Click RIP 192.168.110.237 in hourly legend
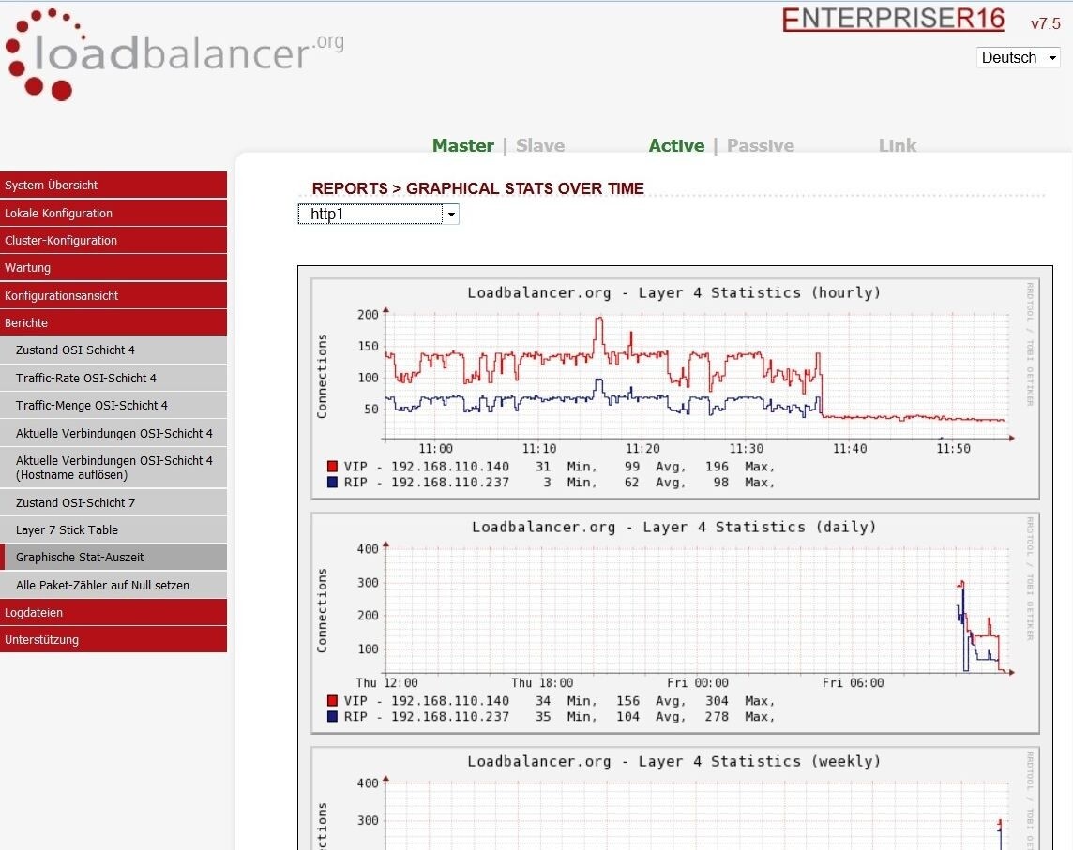 tap(427, 482)
